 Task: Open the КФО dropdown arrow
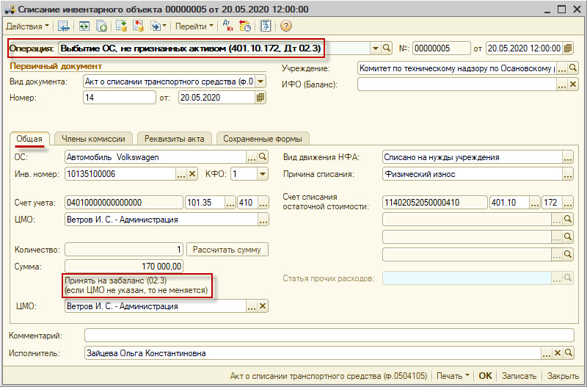coord(262,174)
